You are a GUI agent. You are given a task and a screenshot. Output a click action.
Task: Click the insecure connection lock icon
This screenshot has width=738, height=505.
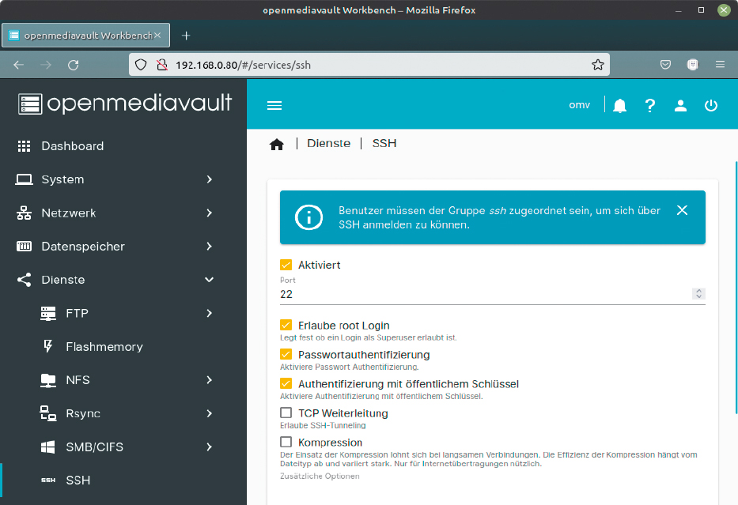[x=162, y=65]
